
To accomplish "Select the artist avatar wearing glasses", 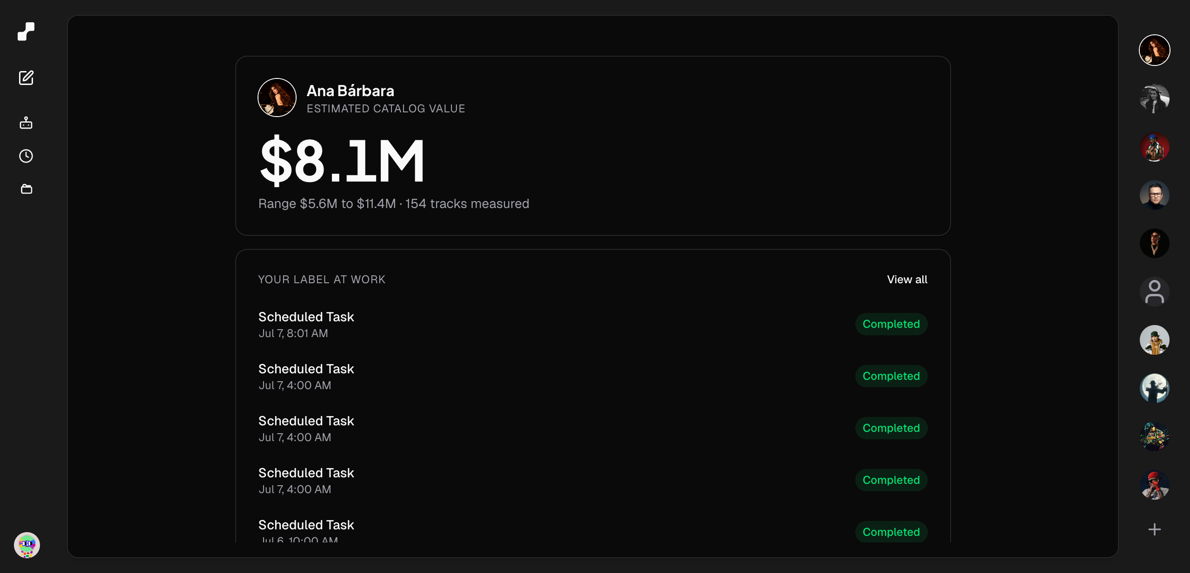I will coord(1154,195).
